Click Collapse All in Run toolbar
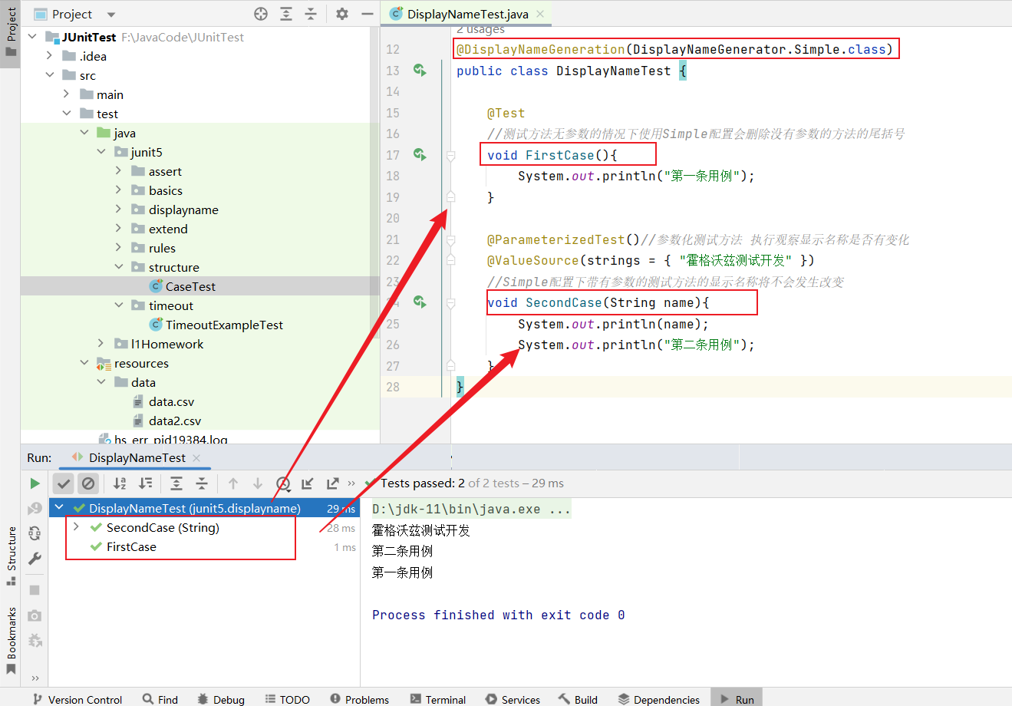This screenshot has width=1012, height=706. click(202, 483)
